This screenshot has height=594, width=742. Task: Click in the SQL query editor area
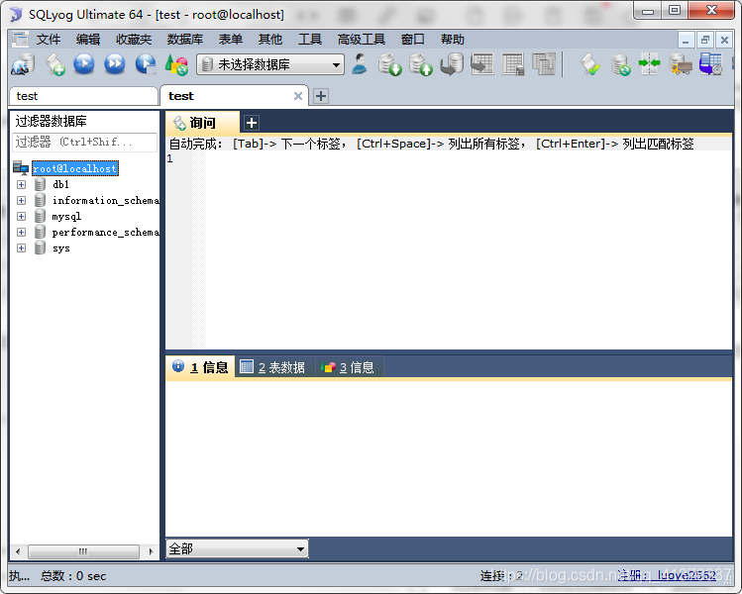[469, 250]
